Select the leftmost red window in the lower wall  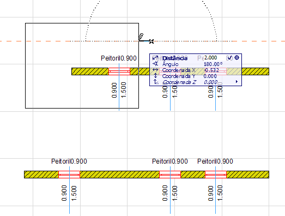tap(69, 175)
